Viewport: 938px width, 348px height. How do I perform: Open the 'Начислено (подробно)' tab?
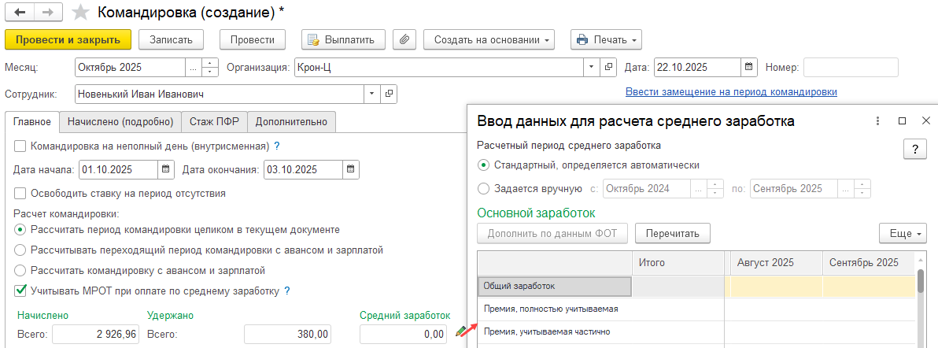pyautogui.click(x=120, y=122)
